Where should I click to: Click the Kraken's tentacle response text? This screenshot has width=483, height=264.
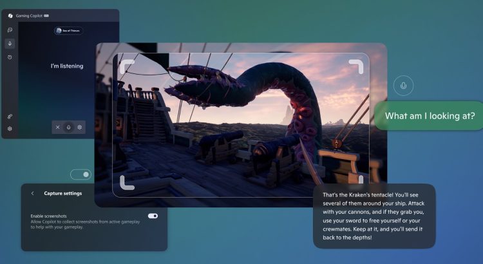[374, 216]
